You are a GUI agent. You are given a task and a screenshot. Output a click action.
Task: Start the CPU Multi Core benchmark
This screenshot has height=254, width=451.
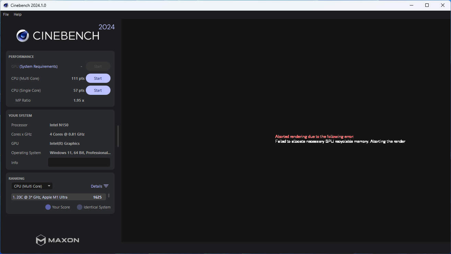point(98,78)
